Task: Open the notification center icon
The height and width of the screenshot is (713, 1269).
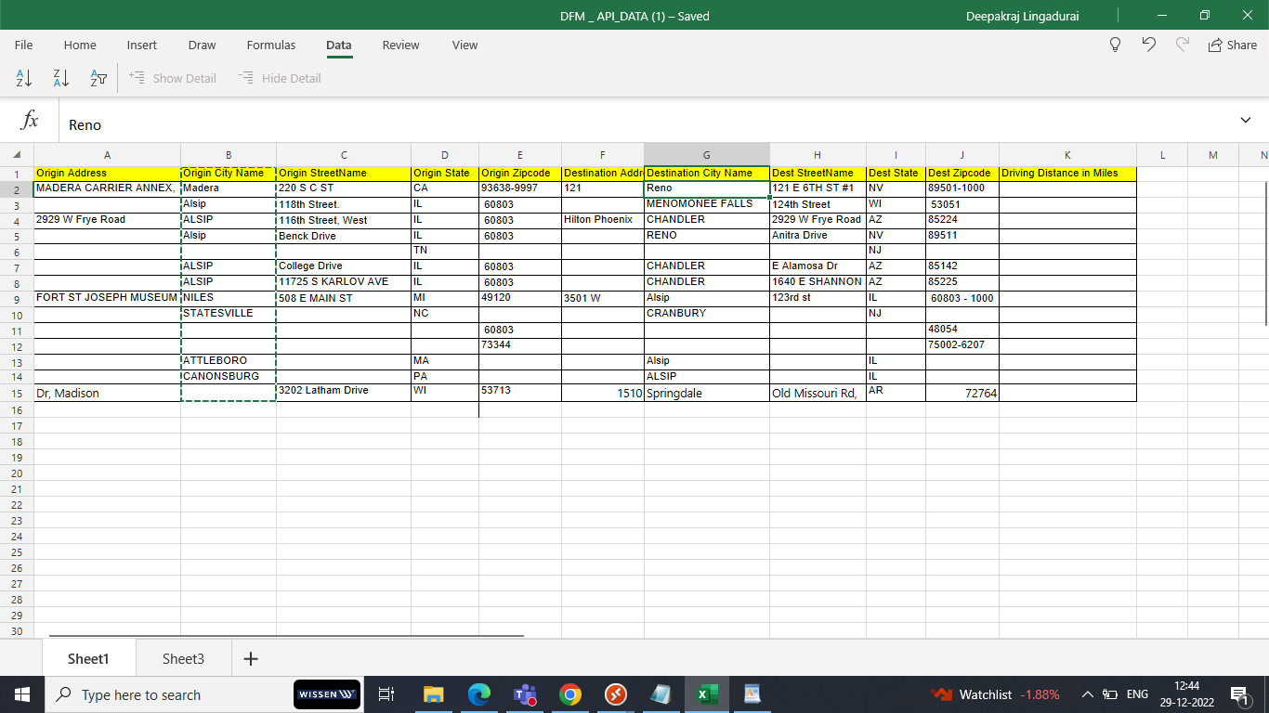Action: click(x=1238, y=694)
